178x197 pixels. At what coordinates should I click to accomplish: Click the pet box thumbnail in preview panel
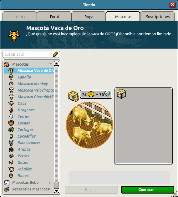pyautogui.click(x=121, y=94)
